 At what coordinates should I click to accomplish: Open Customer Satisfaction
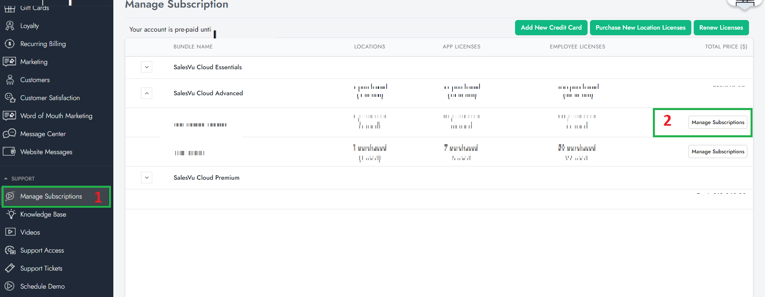(50, 98)
